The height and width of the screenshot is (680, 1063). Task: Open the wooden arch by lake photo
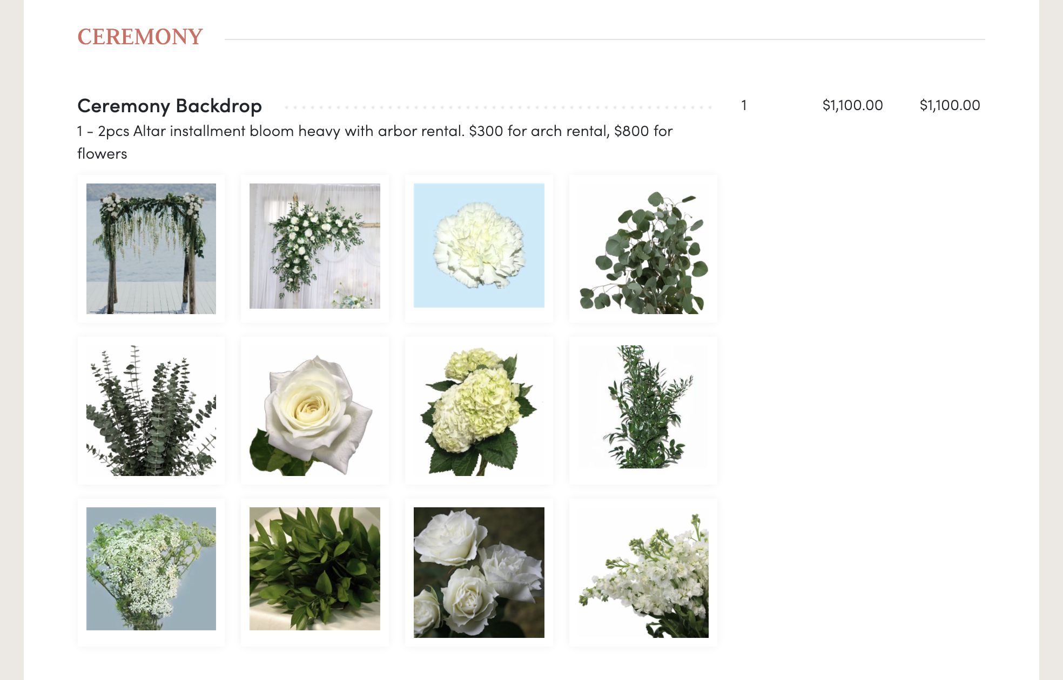pyautogui.click(x=151, y=249)
